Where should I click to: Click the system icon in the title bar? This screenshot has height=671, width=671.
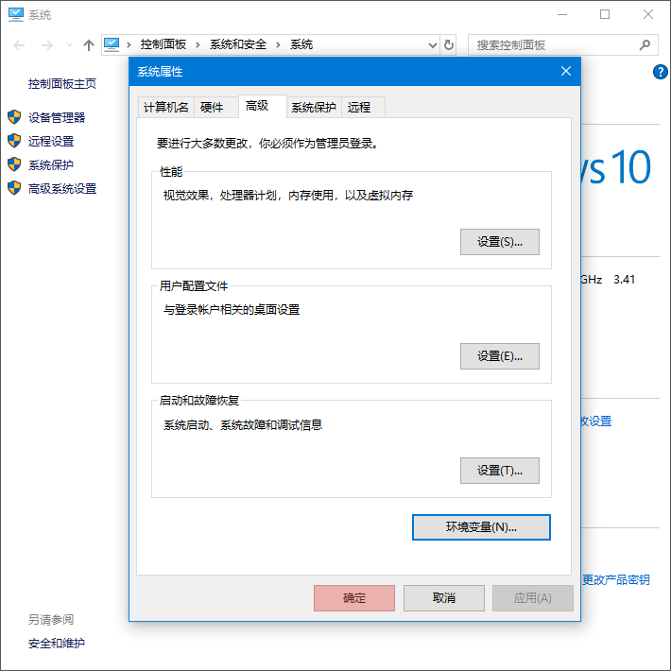click(16, 14)
